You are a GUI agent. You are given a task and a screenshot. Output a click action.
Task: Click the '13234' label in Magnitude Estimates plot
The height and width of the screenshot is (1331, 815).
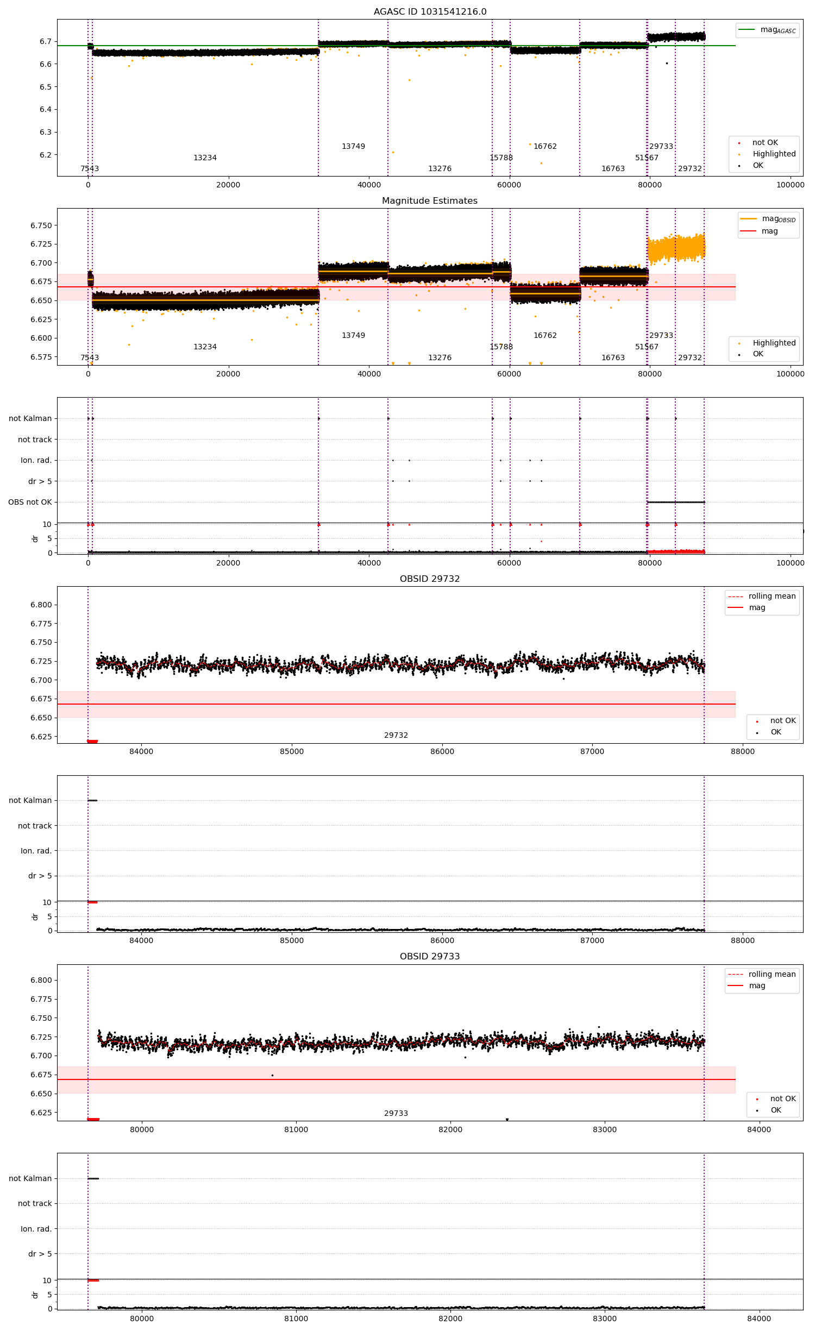point(205,347)
